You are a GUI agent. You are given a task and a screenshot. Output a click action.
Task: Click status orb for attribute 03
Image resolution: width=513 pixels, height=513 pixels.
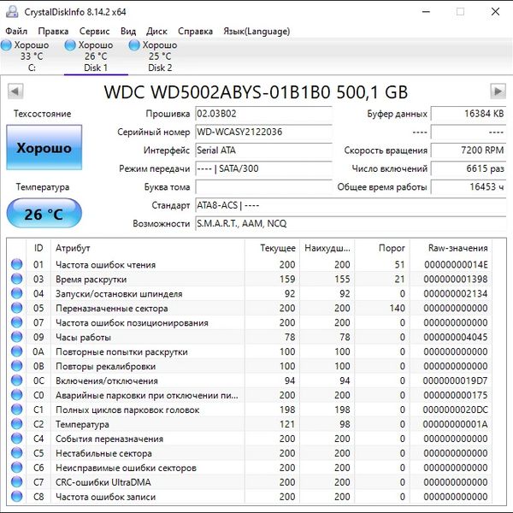pyautogui.click(x=17, y=279)
